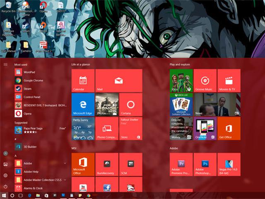Launch the Microsoft Office tile in MSI group
Image resolution: width=265 pixels, height=199 pixels.
pos(83,165)
